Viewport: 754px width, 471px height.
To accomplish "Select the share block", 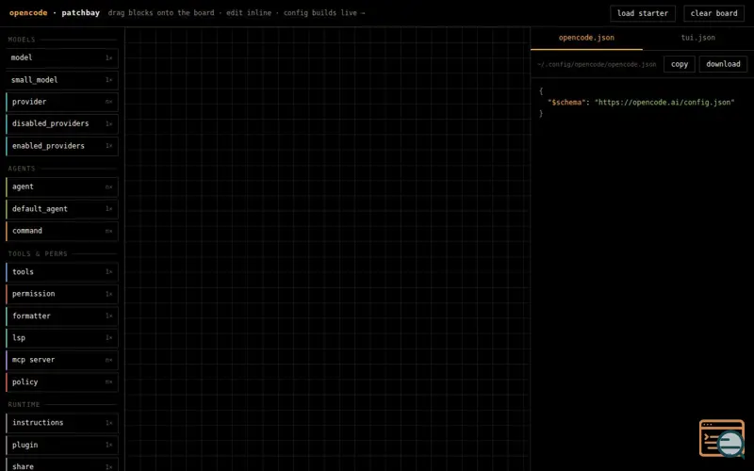I will [x=62, y=464].
